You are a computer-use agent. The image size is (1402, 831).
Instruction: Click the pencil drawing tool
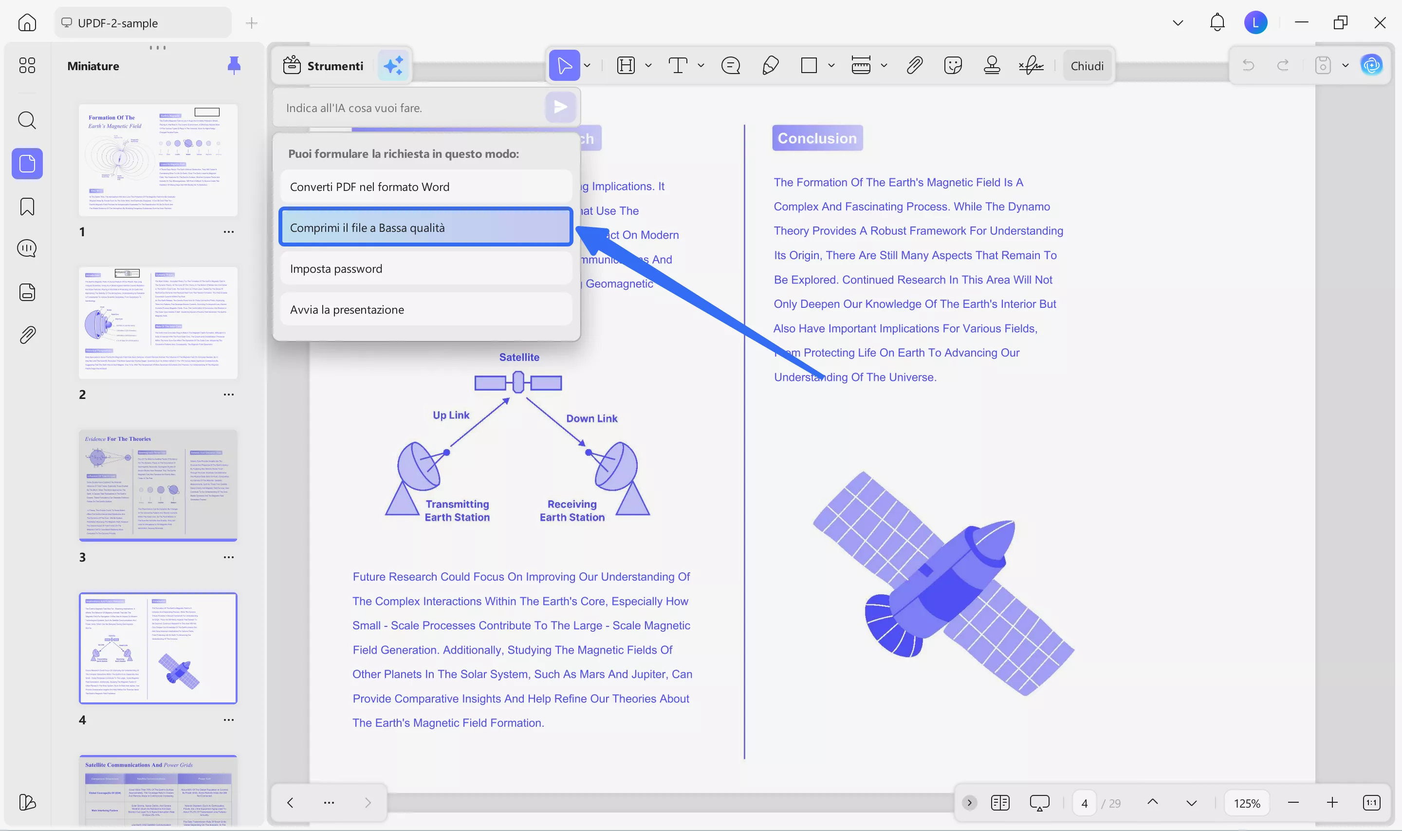click(x=770, y=66)
